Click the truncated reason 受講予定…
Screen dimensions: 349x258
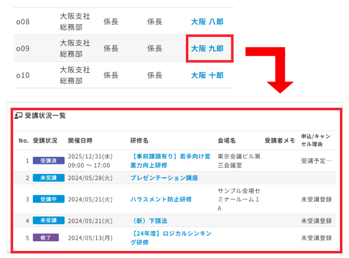[316, 161]
